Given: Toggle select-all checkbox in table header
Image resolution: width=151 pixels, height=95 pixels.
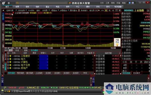Looking at the screenshot, I should (8, 53).
